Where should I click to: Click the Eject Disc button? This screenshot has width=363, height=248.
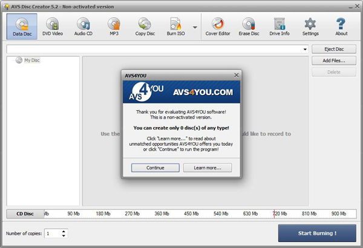point(334,49)
